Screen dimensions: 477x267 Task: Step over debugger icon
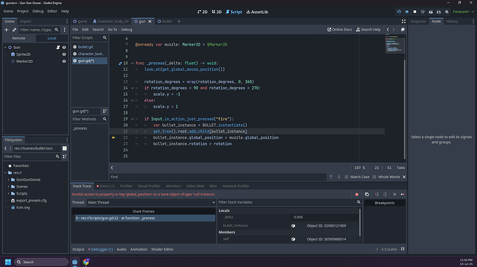[385, 195]
